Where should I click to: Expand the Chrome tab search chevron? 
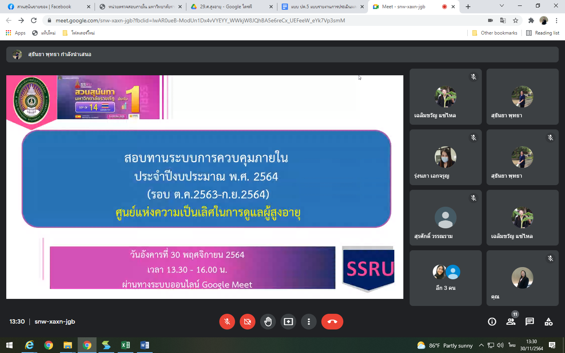[x=501, y=6]
